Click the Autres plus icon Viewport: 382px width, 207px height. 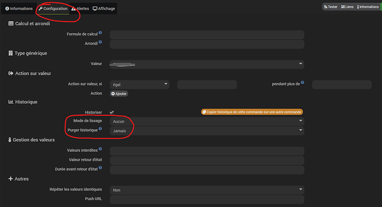[x=11, y=179]
